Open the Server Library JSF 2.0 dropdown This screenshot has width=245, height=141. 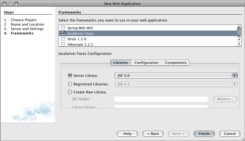tap(176, 75)
